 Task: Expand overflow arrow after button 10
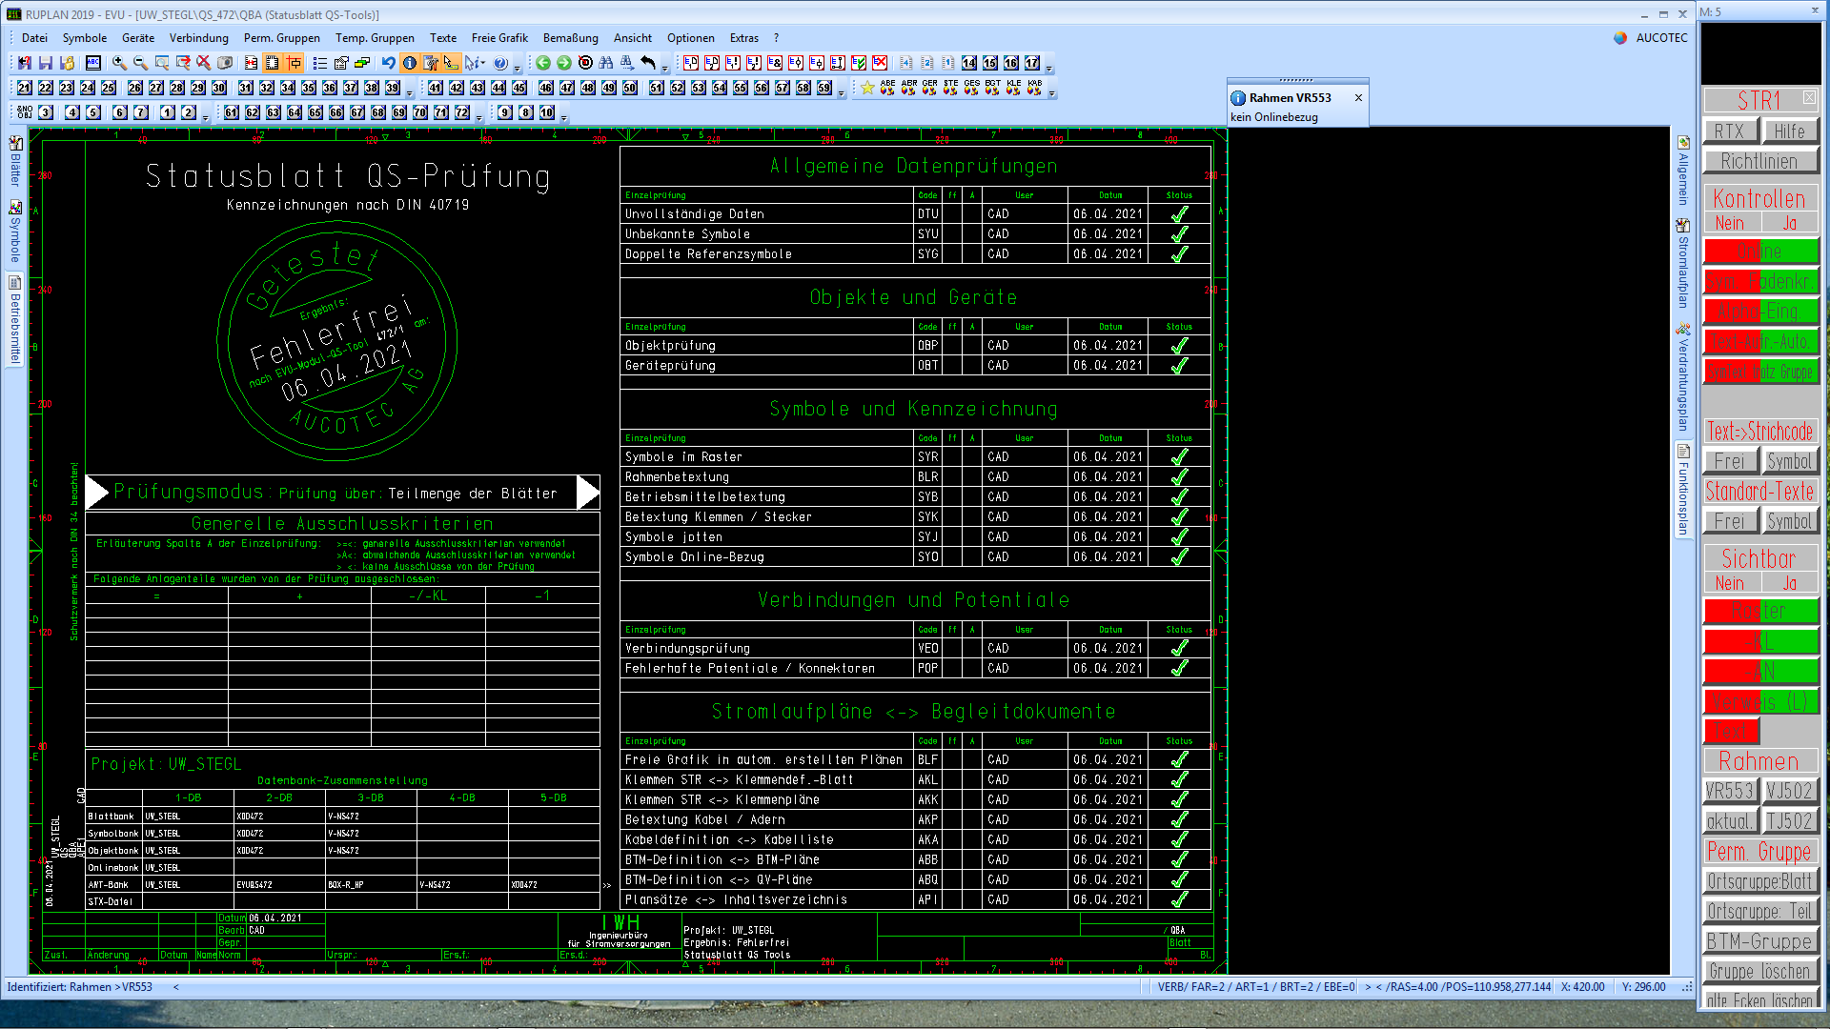coord(564,117)
